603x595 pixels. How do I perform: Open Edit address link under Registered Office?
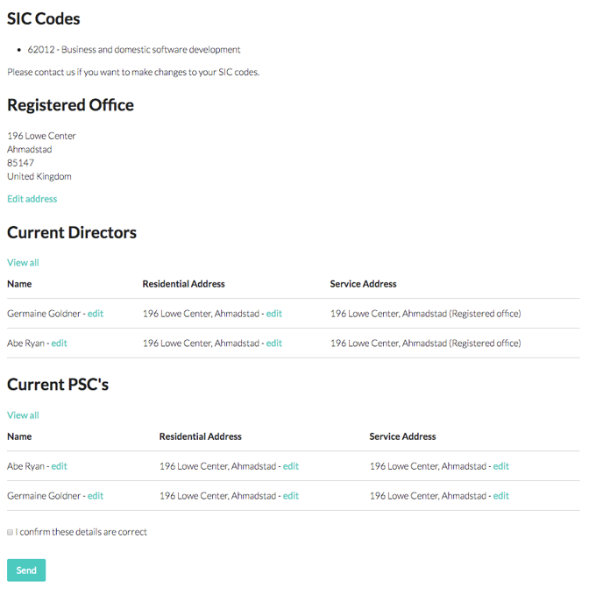click(x=32, y=199)
